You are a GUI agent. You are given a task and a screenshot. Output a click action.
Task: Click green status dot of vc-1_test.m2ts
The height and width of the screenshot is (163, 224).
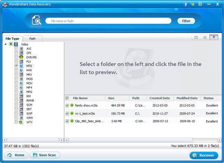72,113
